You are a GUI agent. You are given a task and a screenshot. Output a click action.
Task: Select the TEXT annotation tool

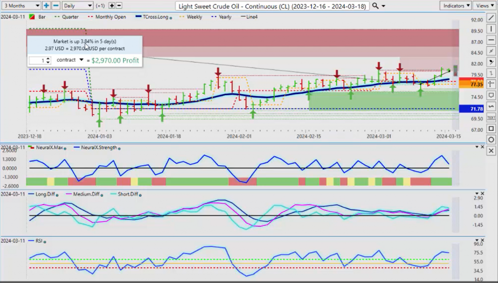point(491,118)
